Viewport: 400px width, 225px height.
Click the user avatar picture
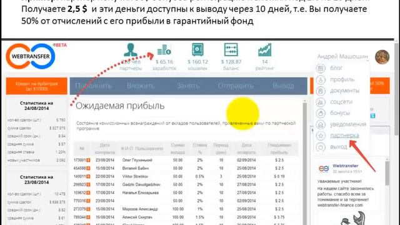click(x=382, y=57)
